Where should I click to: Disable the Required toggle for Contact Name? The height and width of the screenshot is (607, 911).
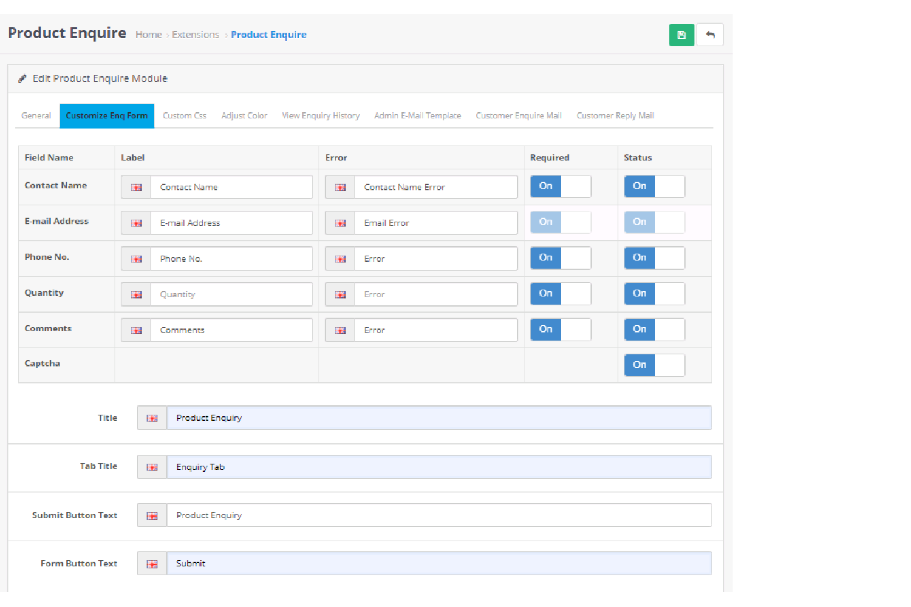pyautogui.click(x=560, y=186)
